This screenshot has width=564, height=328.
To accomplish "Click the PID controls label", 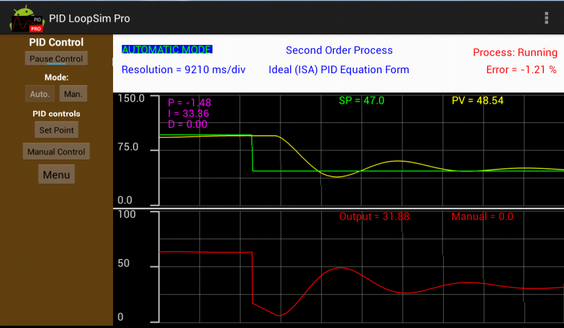I will pos(56,114).
